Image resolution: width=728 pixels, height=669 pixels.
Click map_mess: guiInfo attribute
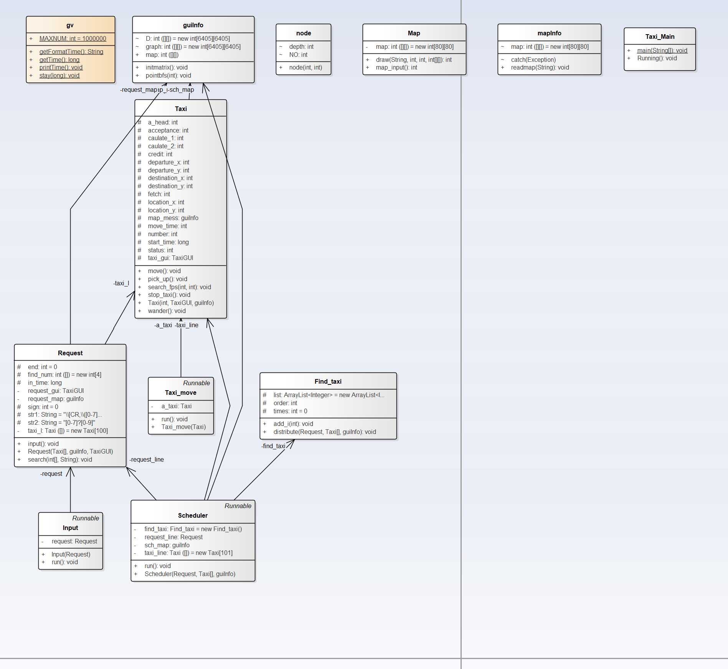[x=173, y=218]
